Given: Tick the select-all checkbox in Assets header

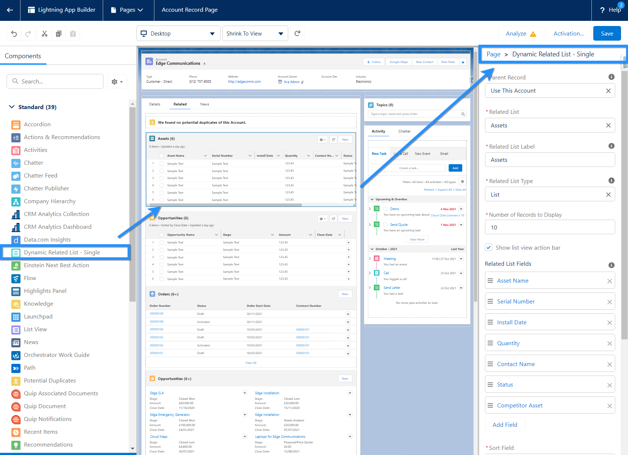Looking at the screenshot, I should (162, 156).
